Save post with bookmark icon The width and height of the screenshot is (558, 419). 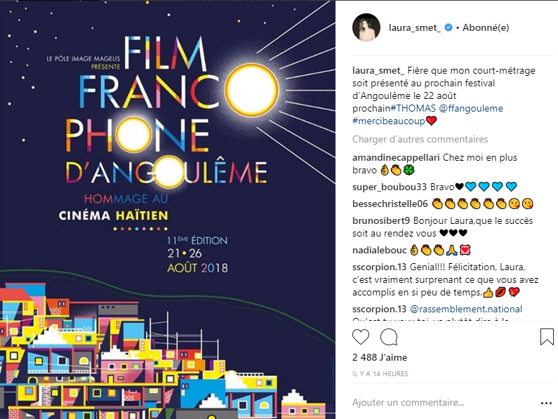pyautogui.click(x=547, y=338)
